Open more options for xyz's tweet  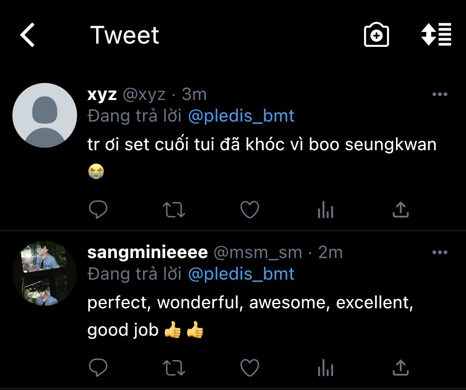click(x=439, y=95)
